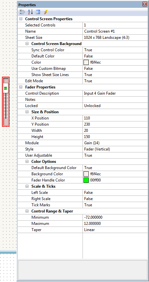Image resolution: width=149 pixels, height=282 pixels.
Task: Click the green Fader Handle Color swatch
Action: (x=86, y=180)
